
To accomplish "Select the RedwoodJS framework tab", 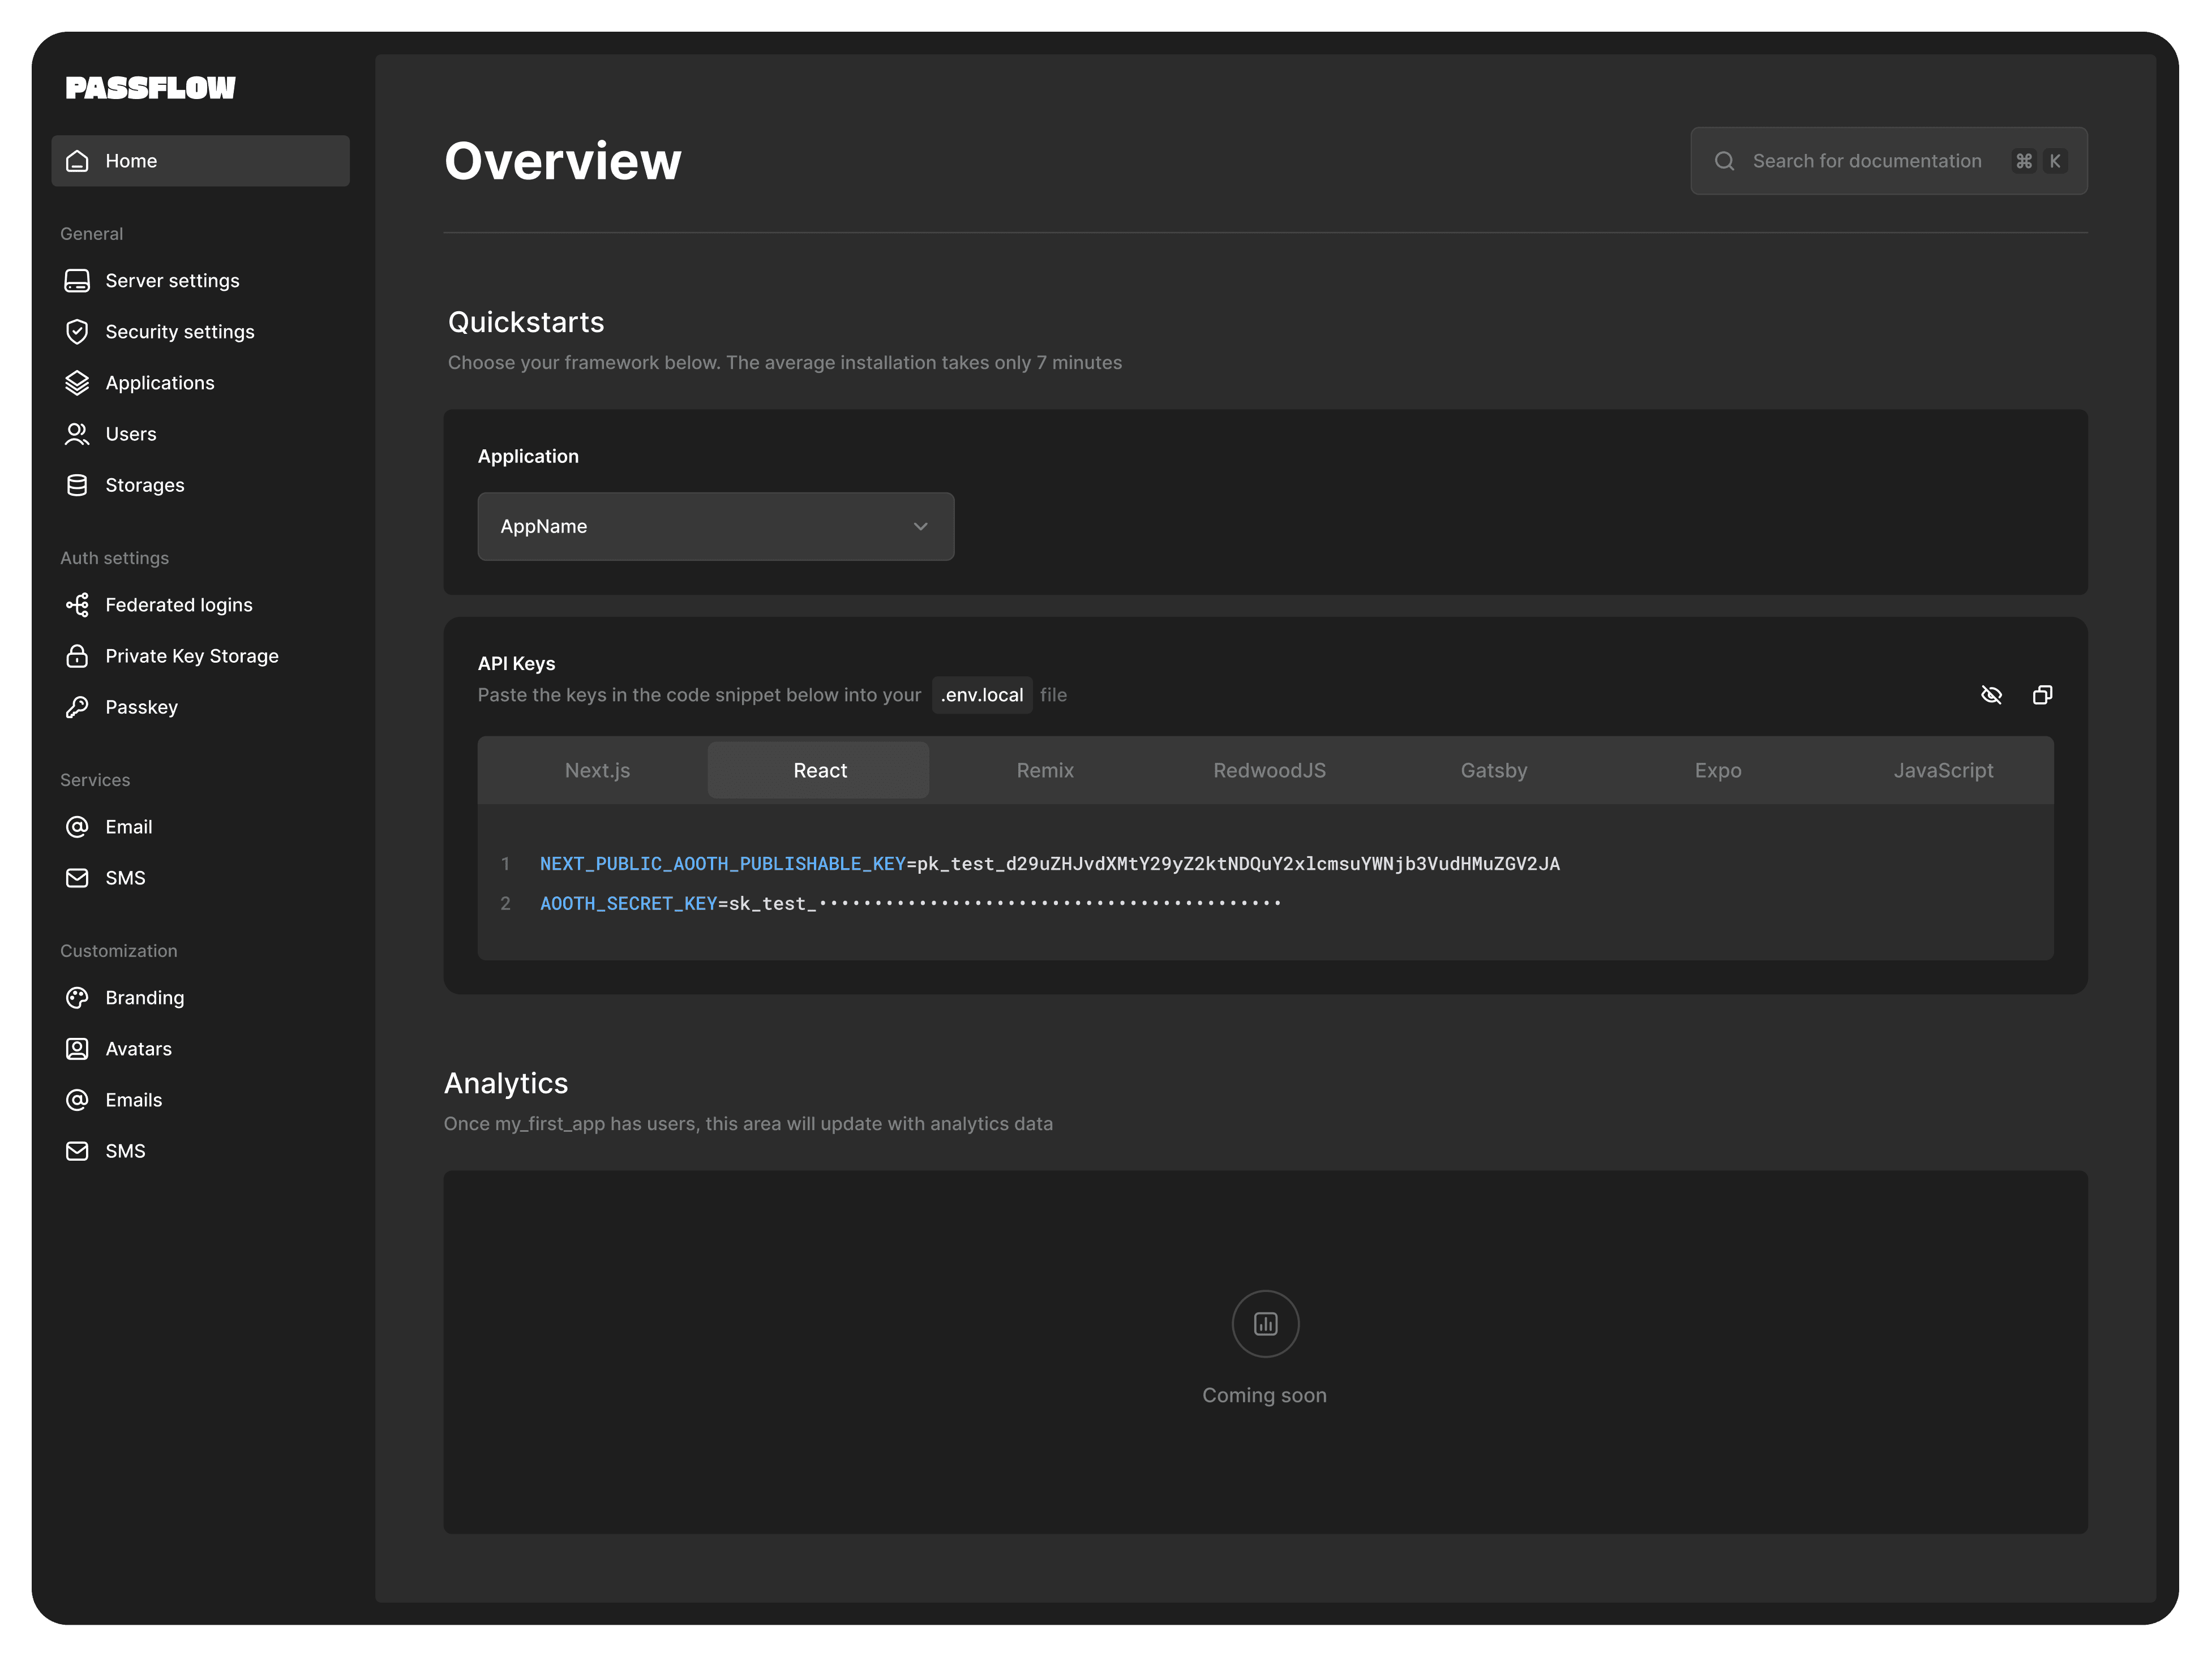I will 1269,771.
